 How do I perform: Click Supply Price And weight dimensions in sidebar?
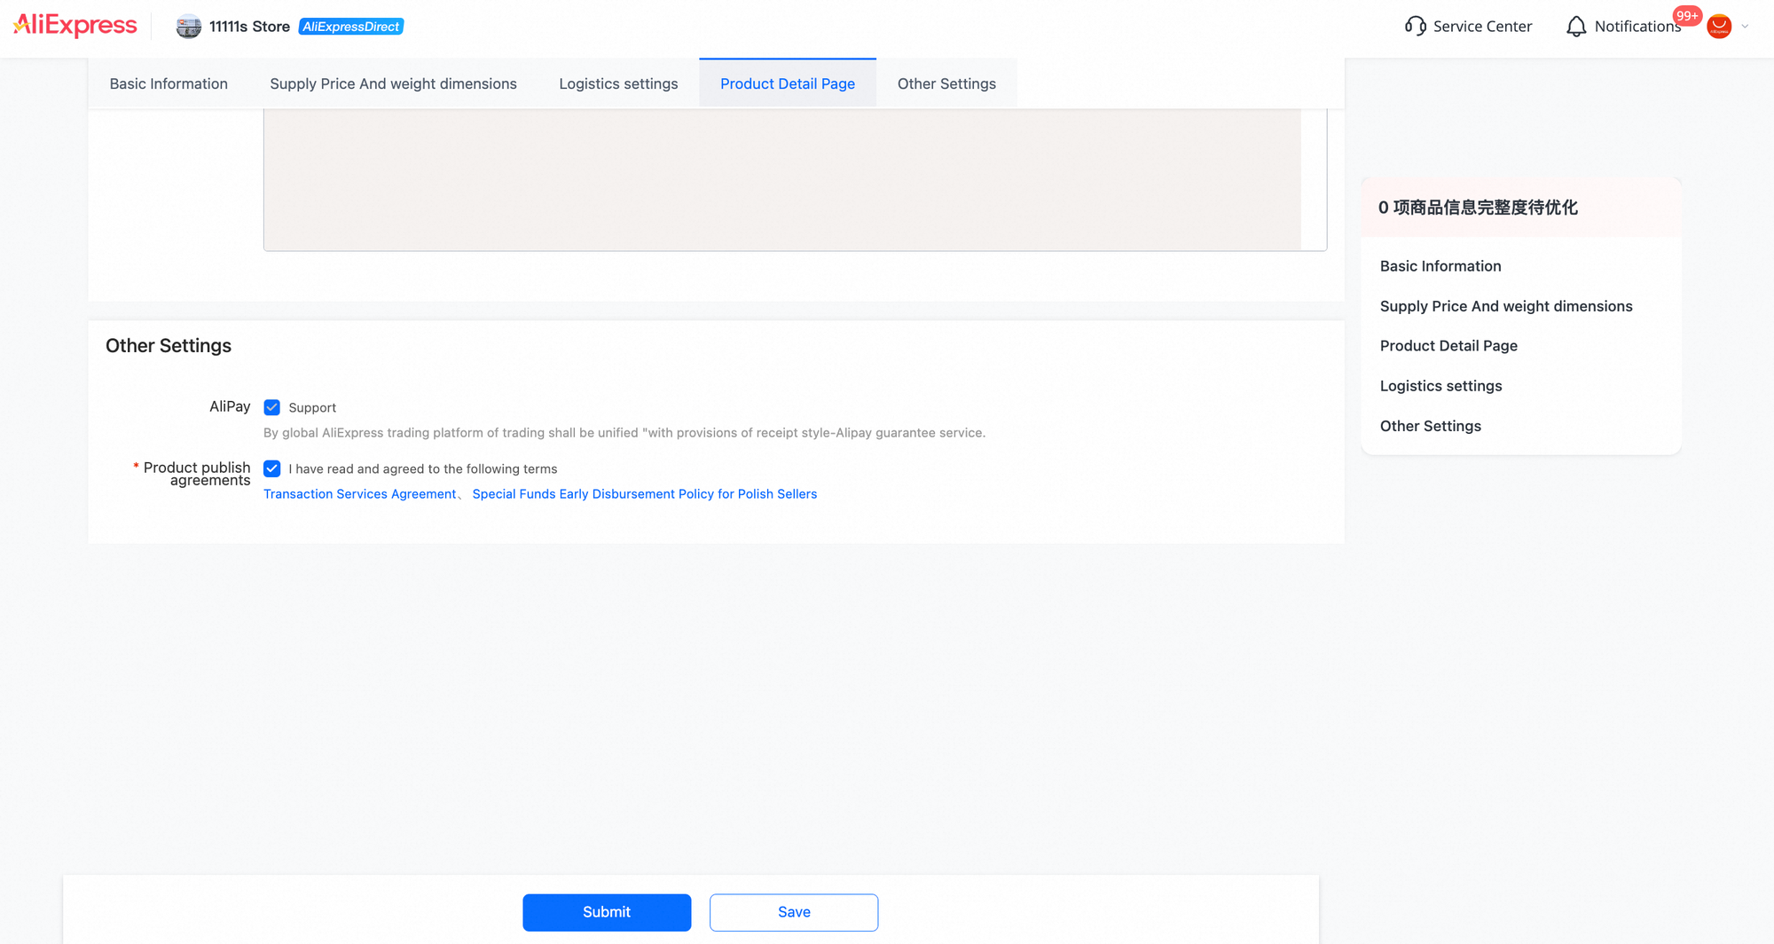(x=1506, y=306)
